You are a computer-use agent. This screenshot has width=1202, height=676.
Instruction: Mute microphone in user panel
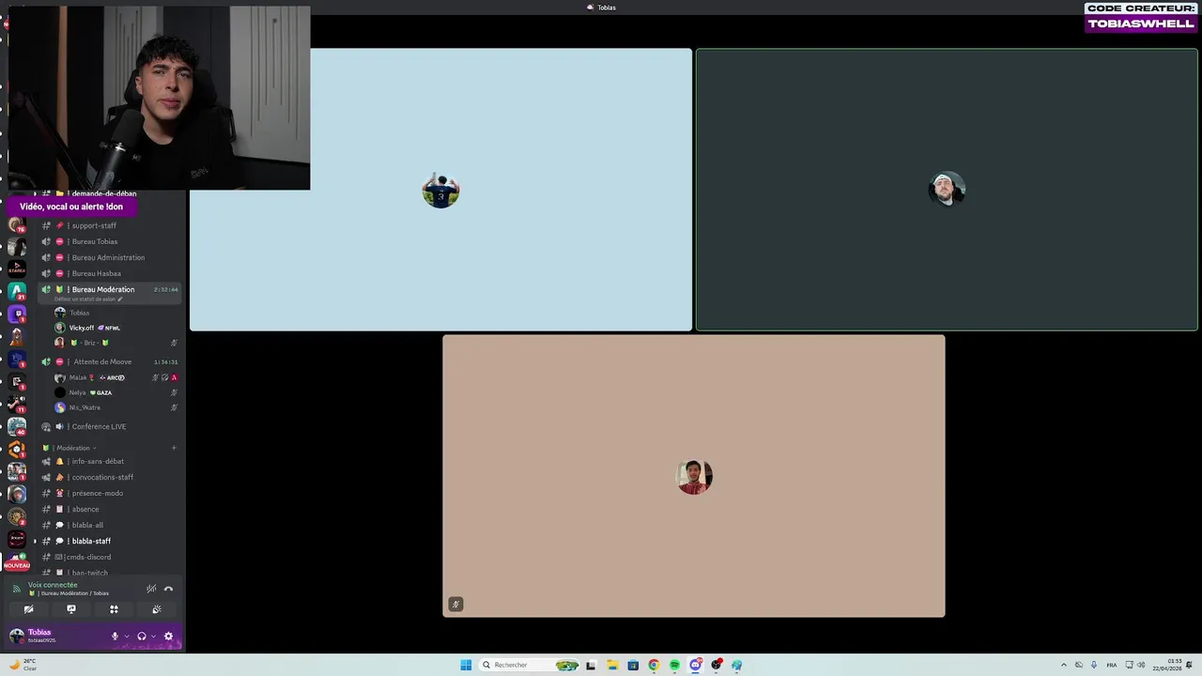click(115, 636)
